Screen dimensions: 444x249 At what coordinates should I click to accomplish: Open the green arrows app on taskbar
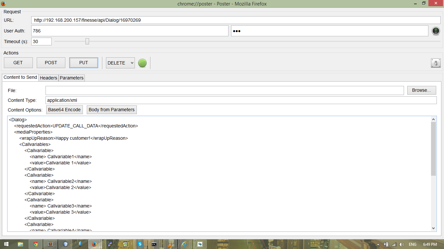click(x=200, y=244)
